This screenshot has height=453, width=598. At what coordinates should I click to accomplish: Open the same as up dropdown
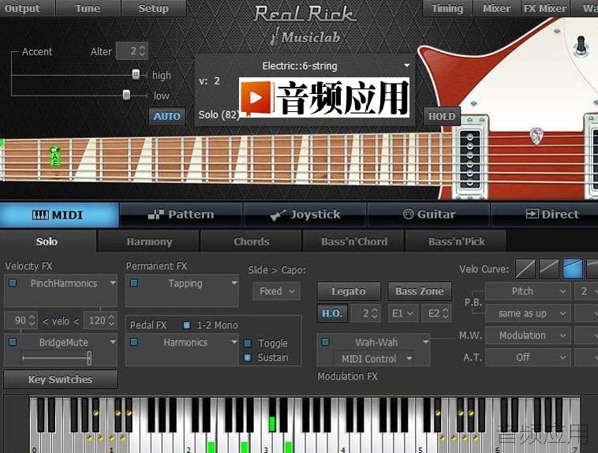click(528, 313)
